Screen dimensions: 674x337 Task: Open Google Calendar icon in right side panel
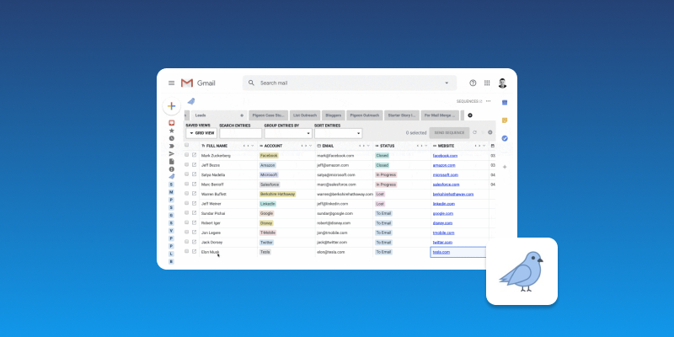coord(505,102)
